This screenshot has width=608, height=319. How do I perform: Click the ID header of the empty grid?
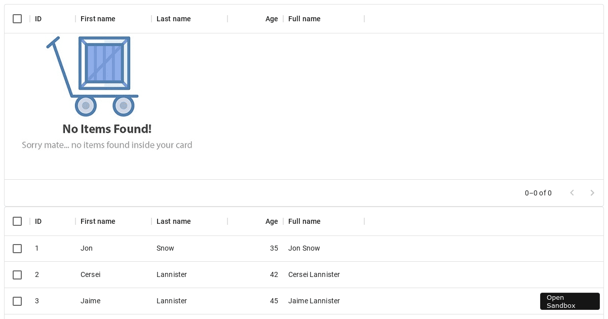coord(38,19)
